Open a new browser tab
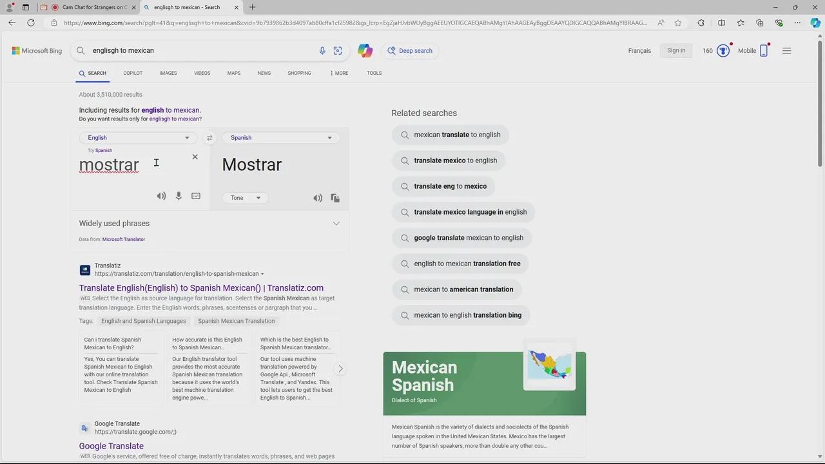The image size is (825, 464). 252,7
